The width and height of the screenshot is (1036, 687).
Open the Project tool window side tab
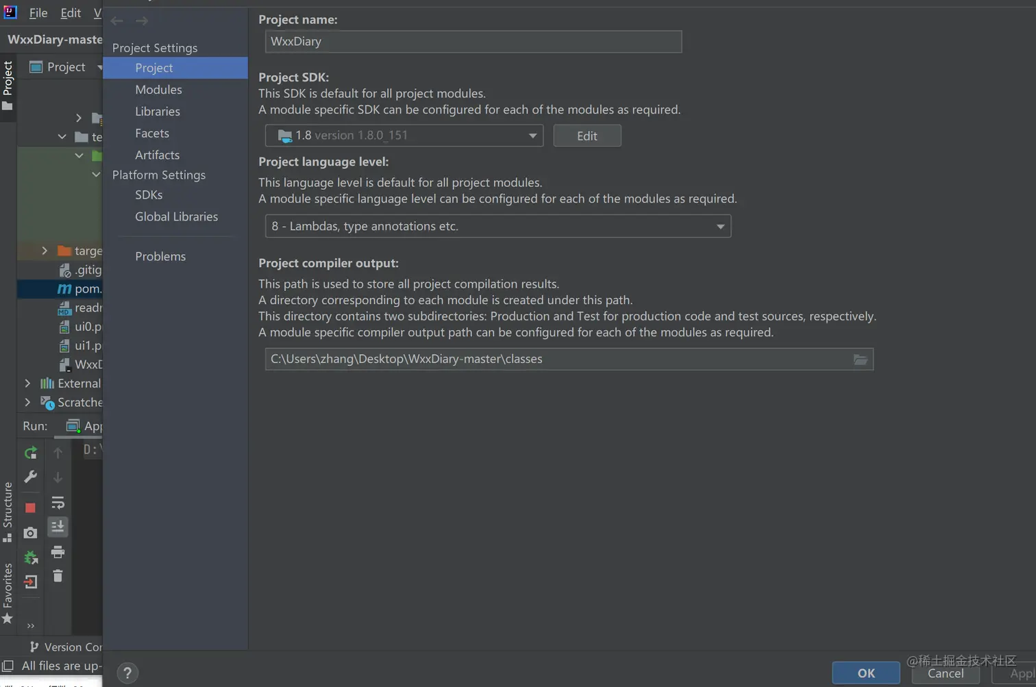pos(8,86)
